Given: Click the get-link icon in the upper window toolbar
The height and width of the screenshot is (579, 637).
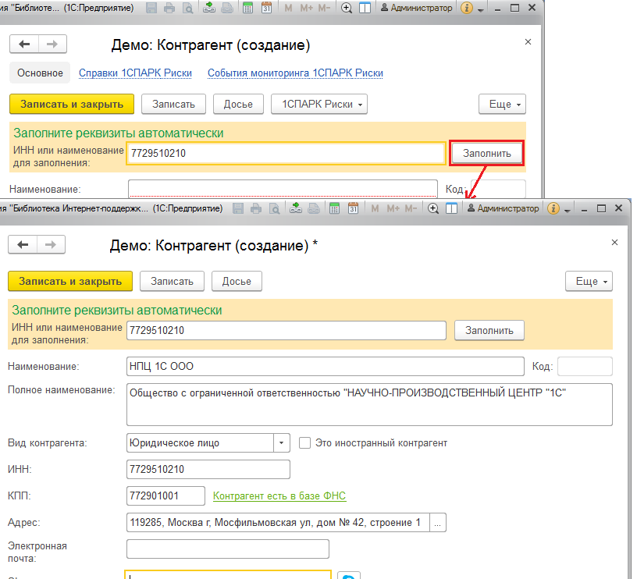Looking at the screenshot, I should point(208,8).
